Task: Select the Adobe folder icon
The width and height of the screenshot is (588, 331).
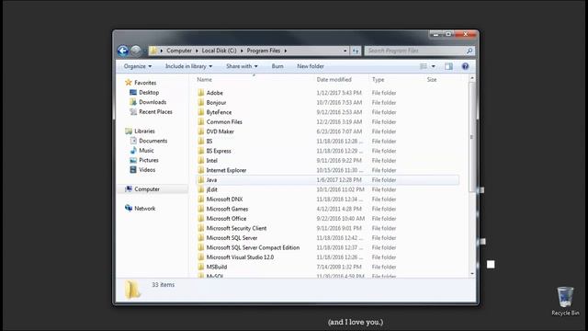Action: 201,92
